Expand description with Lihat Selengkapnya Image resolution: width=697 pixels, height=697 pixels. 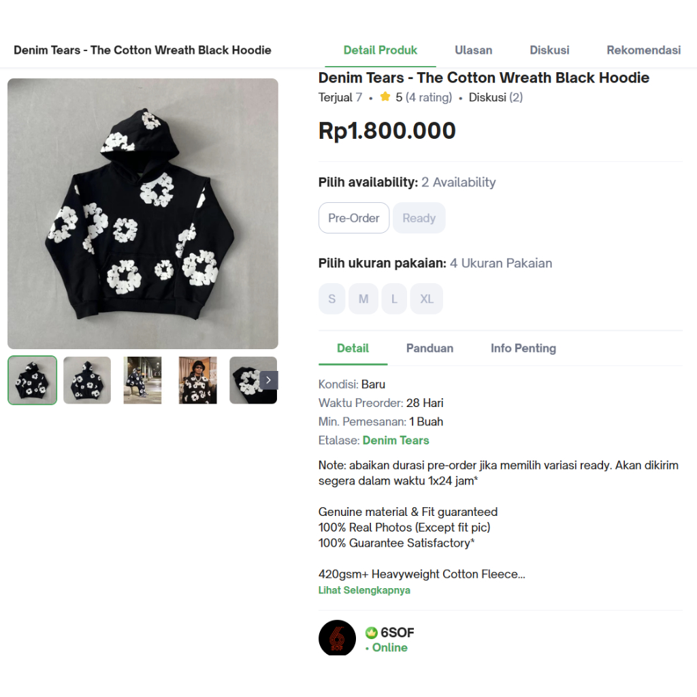pos(364,590)
